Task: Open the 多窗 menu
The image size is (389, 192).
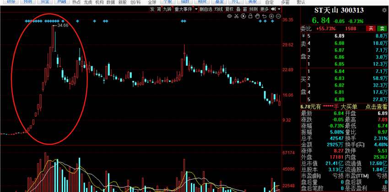Action: (x=285, y=2)
